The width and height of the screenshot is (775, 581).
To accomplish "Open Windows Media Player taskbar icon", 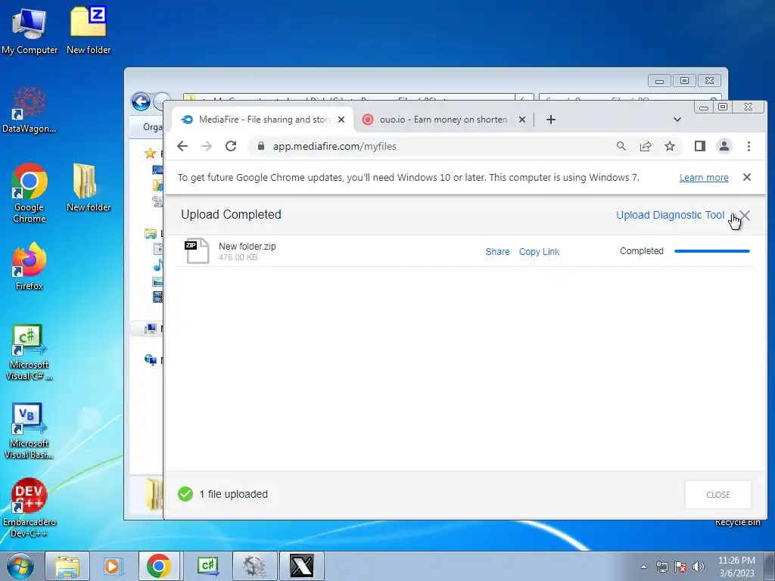I will click(114, 566).
